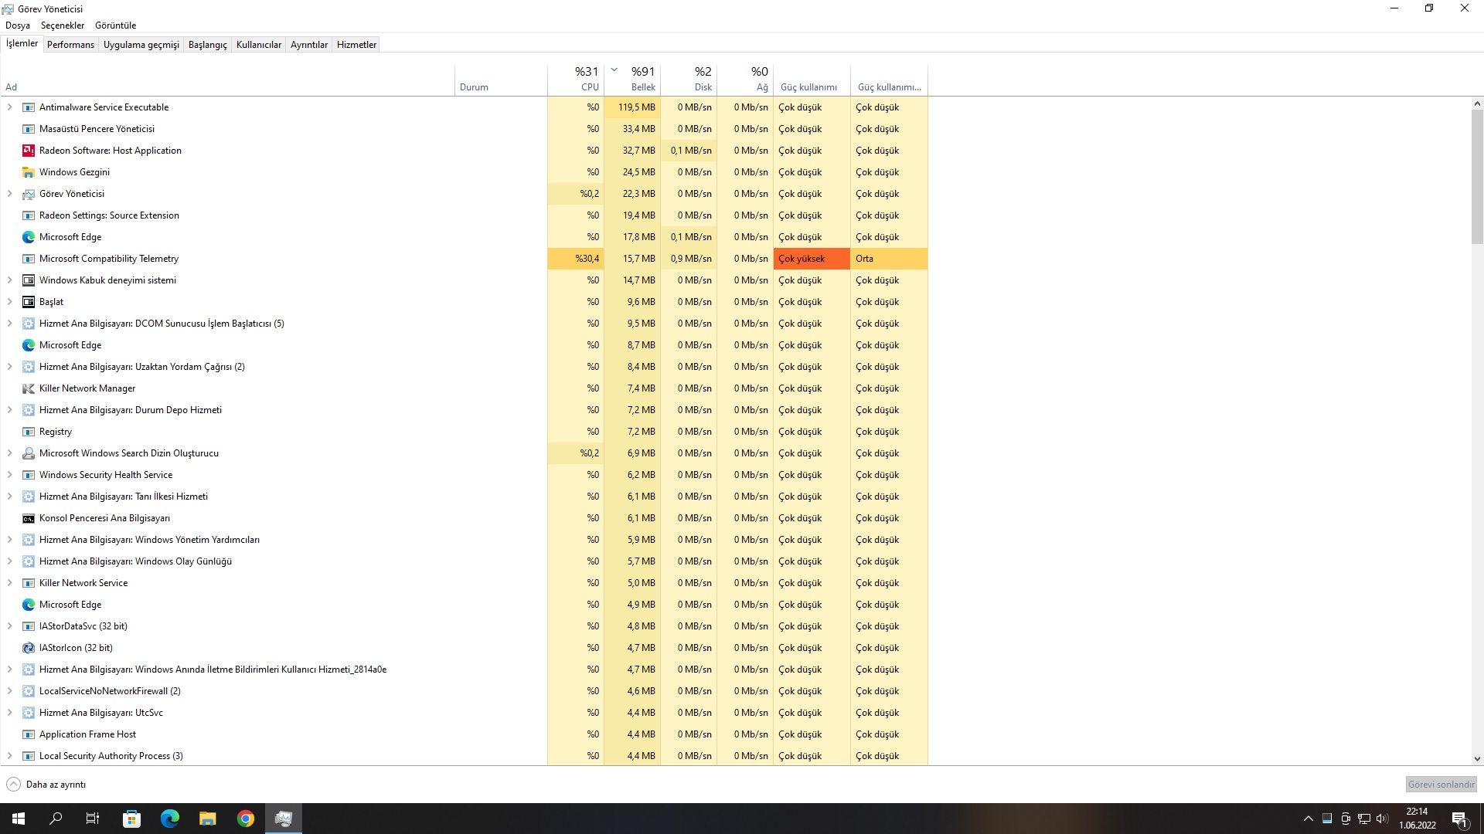Image resolution: width=1484 pixels, height=834 pixels.
Task: Open the Seçenekler menu
Action: pyautogui.click(x=62, y=25)
